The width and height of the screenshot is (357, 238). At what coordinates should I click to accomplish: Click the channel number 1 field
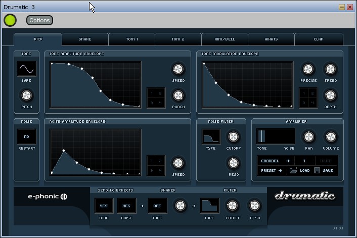304,161
